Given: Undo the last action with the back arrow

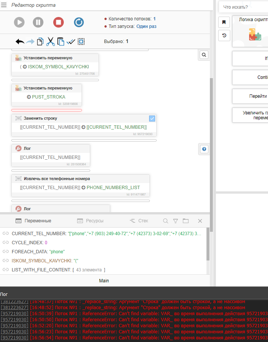Looking at the screenshot, I should 20,42.
